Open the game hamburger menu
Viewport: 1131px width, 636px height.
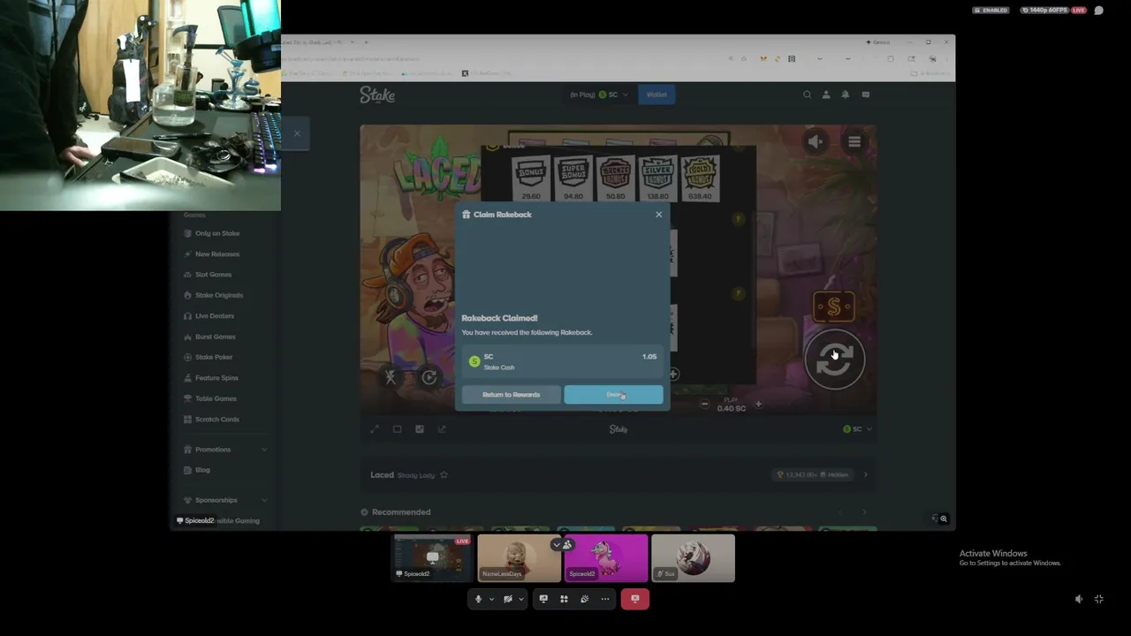(854, 141)
